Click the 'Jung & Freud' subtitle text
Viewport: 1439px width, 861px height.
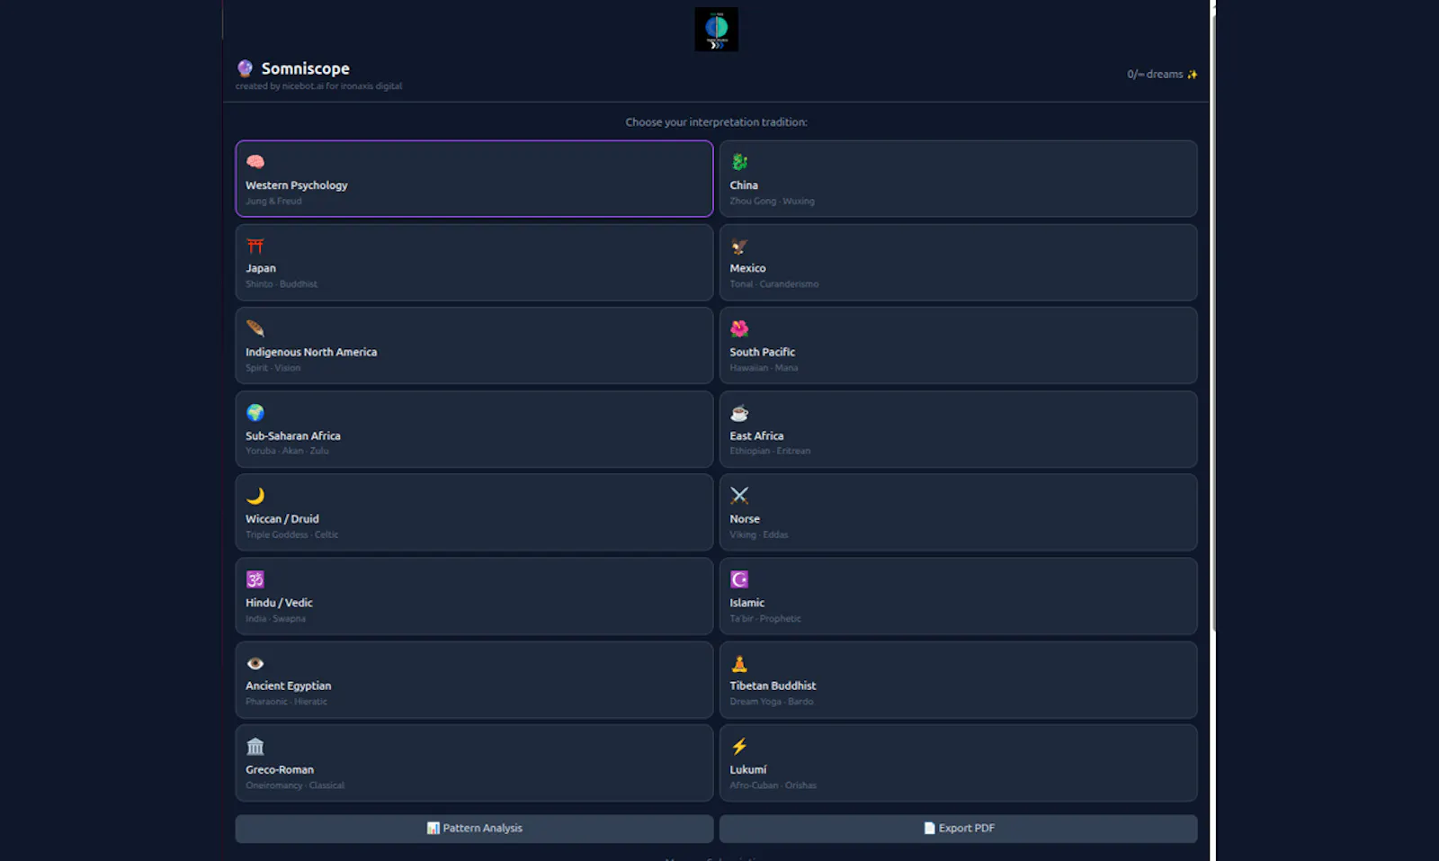coord(273,202)
